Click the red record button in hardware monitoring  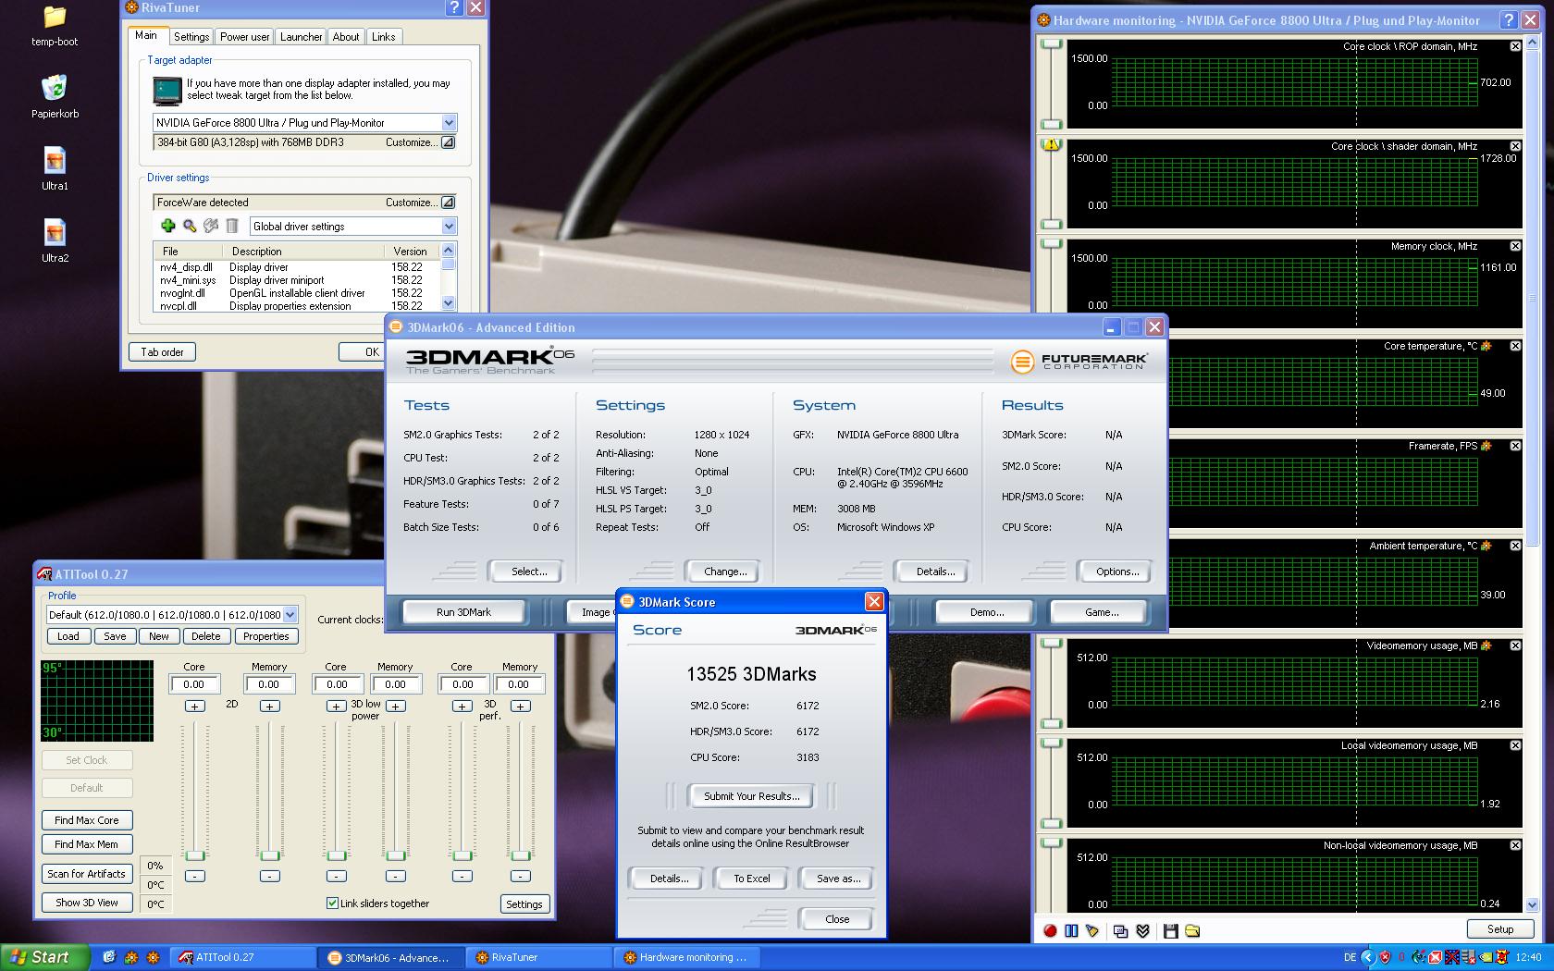click(1050, 931)
